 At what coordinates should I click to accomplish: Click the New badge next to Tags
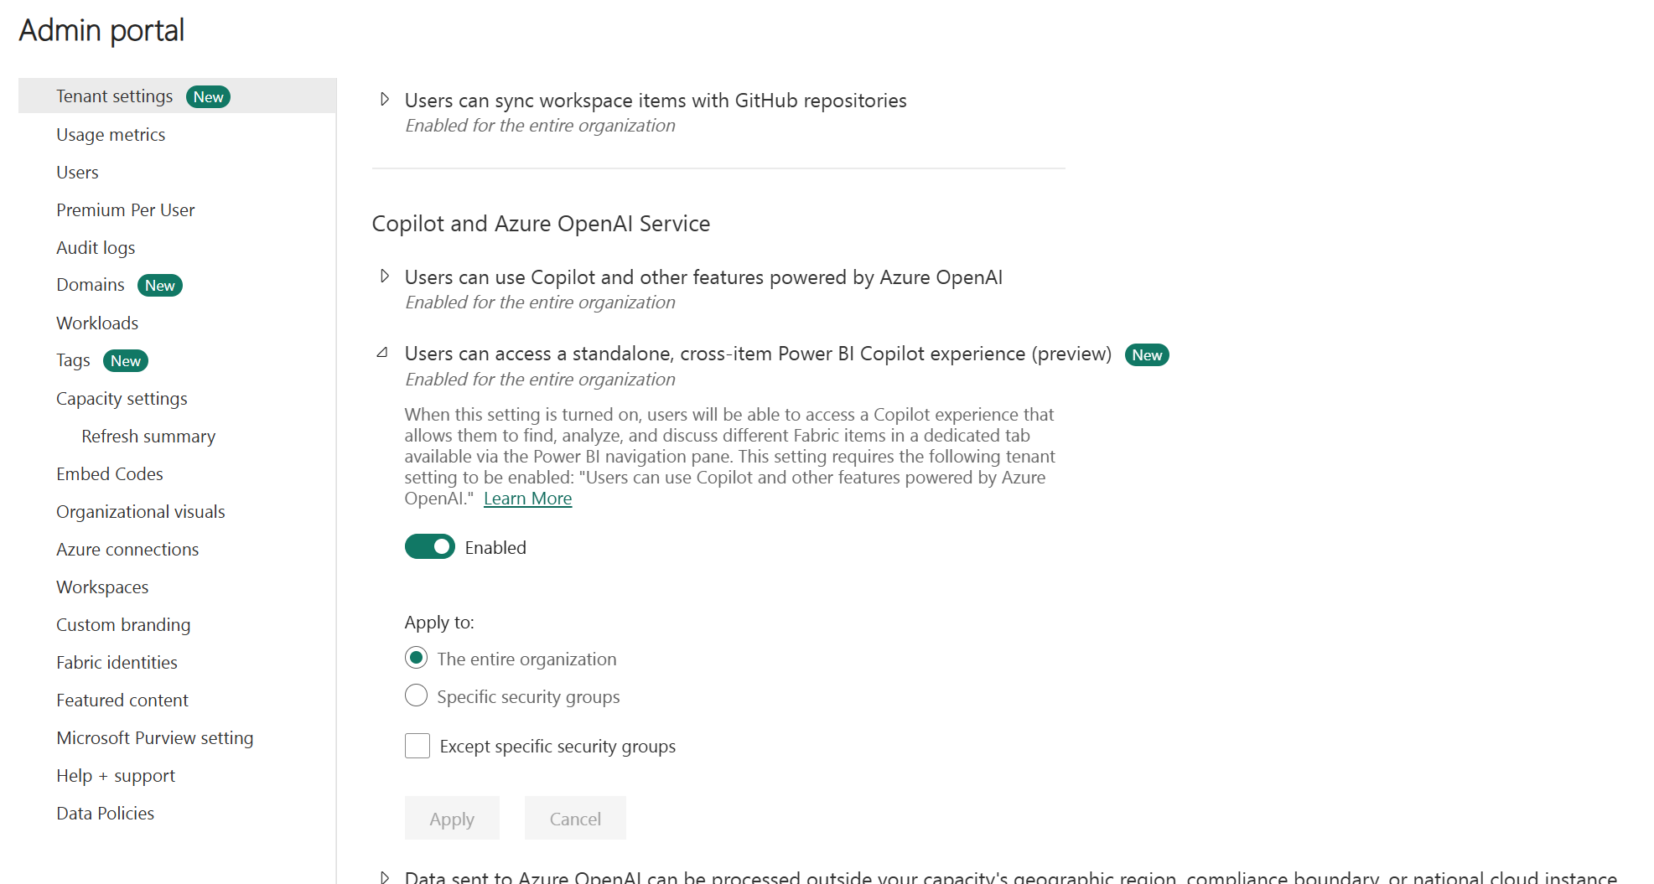[x=126, y=361]
